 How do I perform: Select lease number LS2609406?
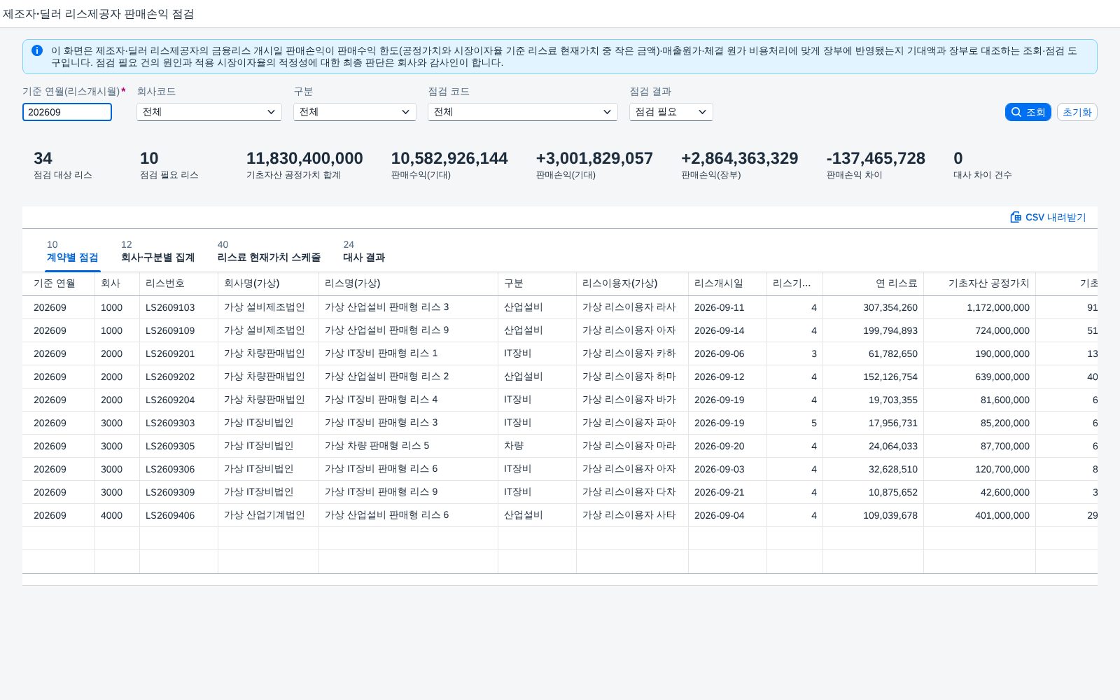(x=178, y=515)
